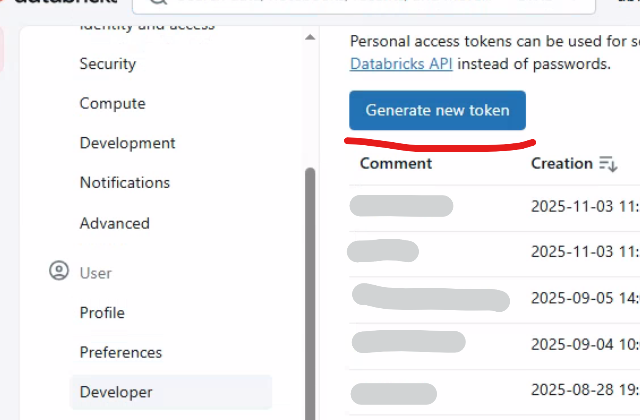Switch to the Security settings section
Screen dimensions: 640x420
click(108, 63)
